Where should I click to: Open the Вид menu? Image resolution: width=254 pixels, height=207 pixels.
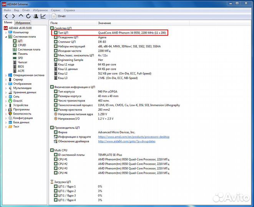tap(17, 10)
